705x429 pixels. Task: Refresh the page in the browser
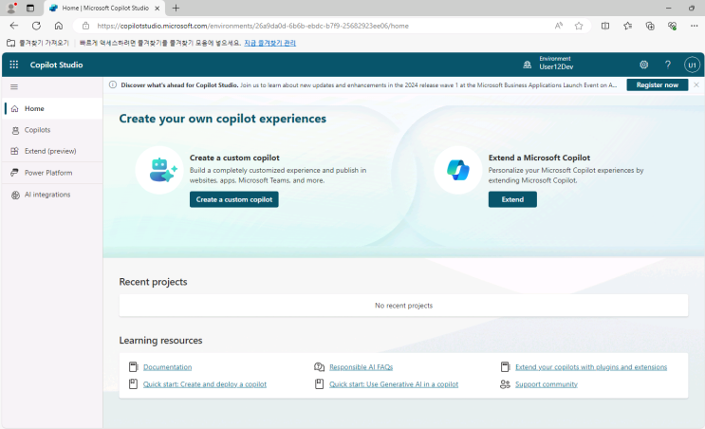tap(36, 26)
